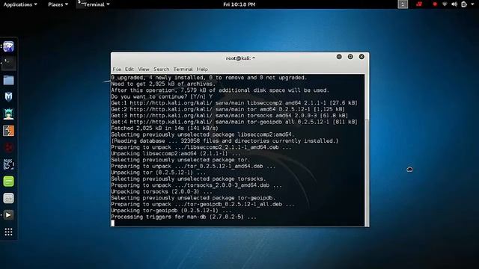Open the Places menu
This screenshot has height=269, width=479.
click(x=58, y=4)
